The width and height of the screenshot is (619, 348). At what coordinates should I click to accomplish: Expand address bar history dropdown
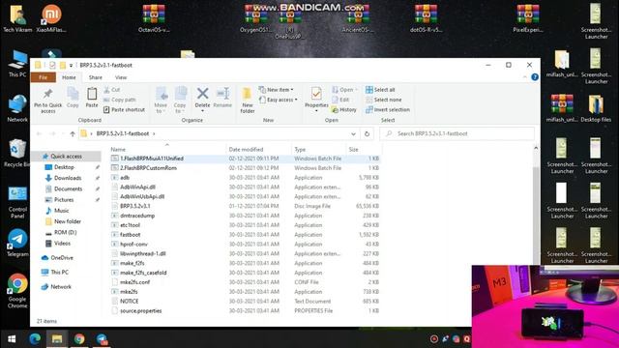353,133
